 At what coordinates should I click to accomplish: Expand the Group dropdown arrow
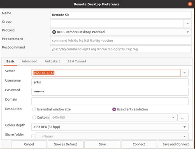188,23
